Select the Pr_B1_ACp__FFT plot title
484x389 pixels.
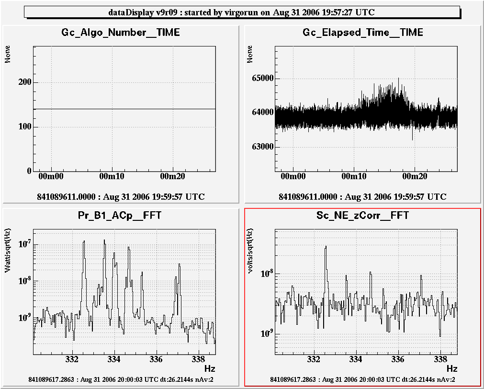click(x=120, y=216)
